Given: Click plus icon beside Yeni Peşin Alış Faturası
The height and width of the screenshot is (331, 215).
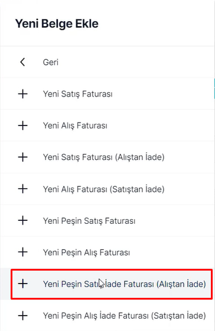Looking at the screenshot, I should coord(23,252).
